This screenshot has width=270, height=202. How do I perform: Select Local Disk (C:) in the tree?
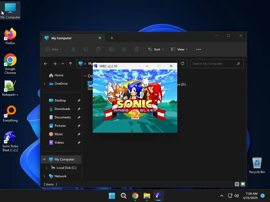click(x=64, y=168)
